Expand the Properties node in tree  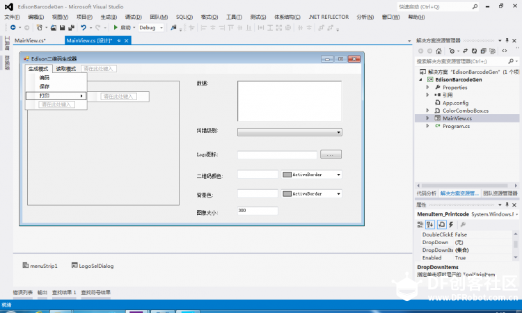point(428,87)
